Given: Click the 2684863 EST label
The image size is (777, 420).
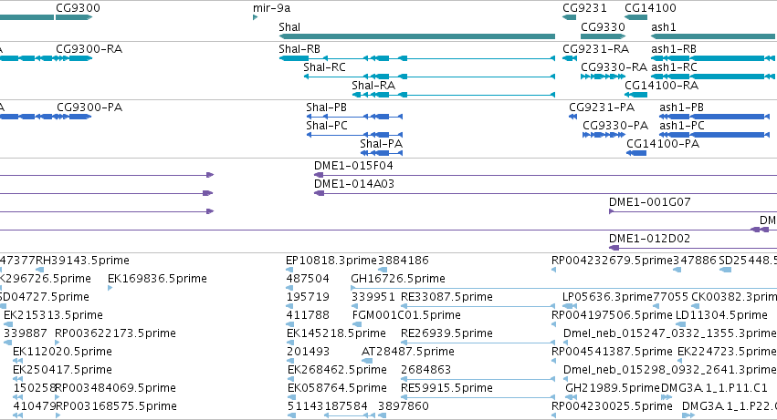Looking at the screenshot, I should coord(425,370).
